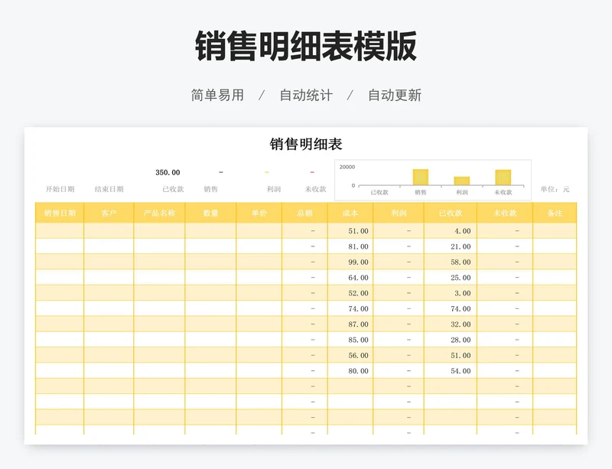The width and height of the screenshot is (612, 469).
Task: Select the 数量 column header
Action: point(211,213)
